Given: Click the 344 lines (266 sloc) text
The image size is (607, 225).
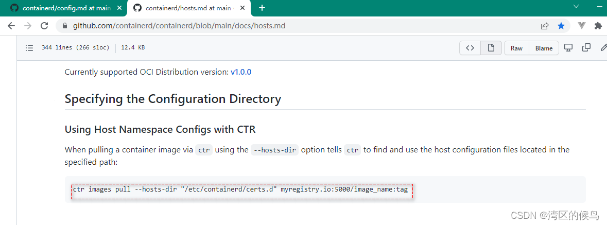Looking at the screenshot, I should (76, 48).
